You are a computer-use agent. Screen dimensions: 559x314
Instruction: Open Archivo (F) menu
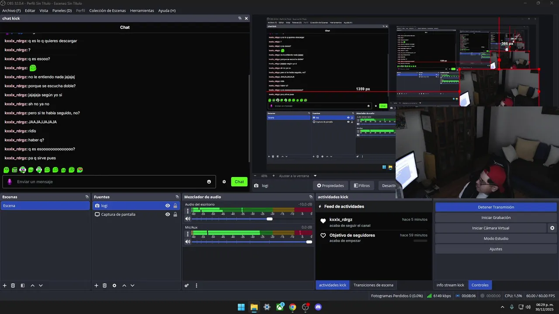tap(11, 10)
